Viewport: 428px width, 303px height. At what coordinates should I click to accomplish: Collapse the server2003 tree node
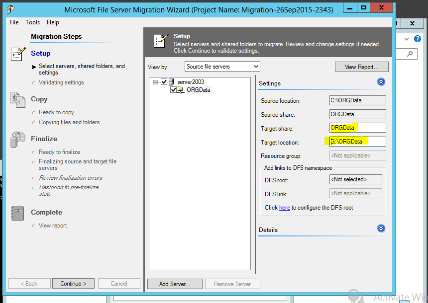pyautogui.click(x=156, y=82)
